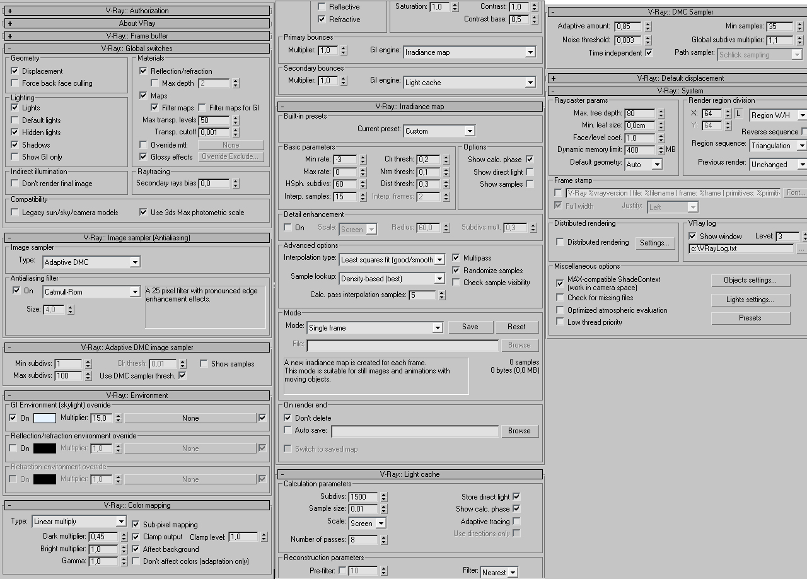Screen dimensions: 807x579
Task: Open the Light cache Filter dropdown
Action: [x=499, y=572]
